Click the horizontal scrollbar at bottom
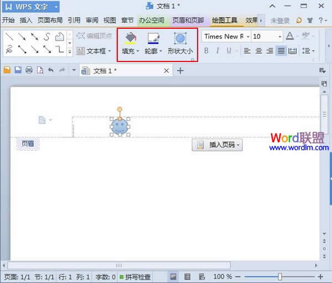 click(x=119, y=265)
